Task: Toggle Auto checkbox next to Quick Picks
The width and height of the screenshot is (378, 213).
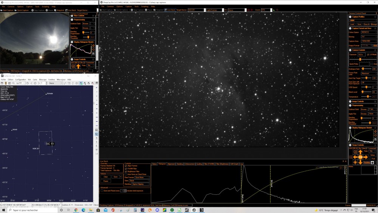Action: 372,64
